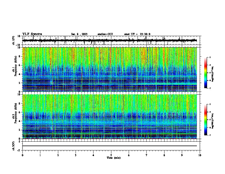
Task: Click the ch.2 colorbar log(PSD) unit label
Action: [x=213, y=121]
